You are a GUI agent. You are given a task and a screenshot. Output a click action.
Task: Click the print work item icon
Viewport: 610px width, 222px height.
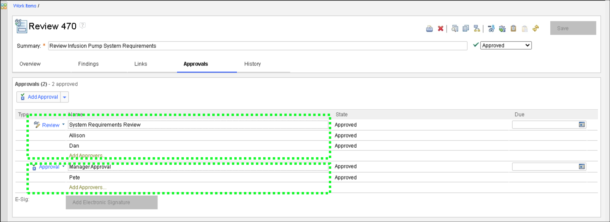[429, 28]
